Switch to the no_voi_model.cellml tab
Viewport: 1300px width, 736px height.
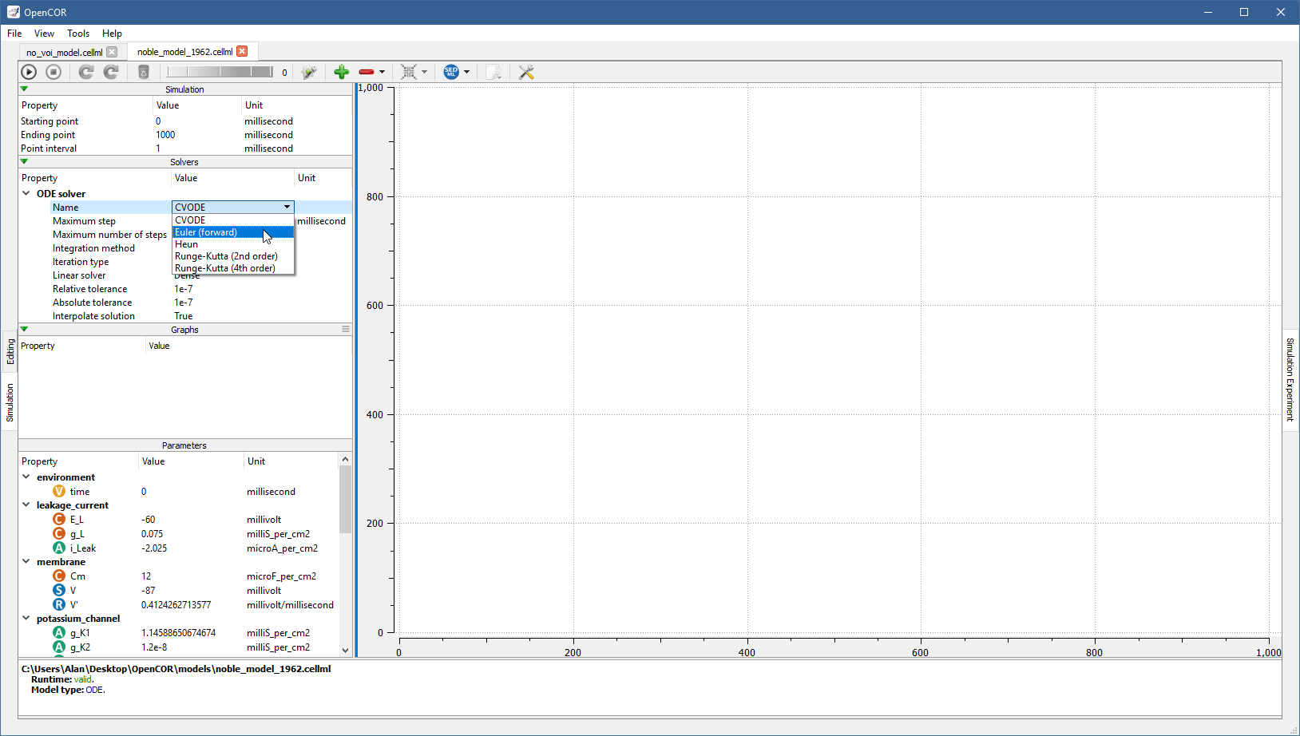pos(64,52)
